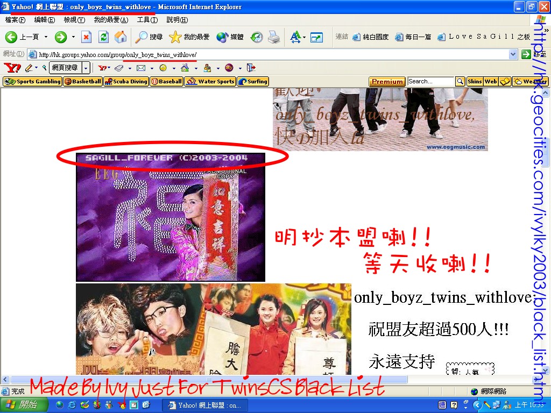Click the small Y! bookmark icon
551x413 pixels.
tap(103, 68)
